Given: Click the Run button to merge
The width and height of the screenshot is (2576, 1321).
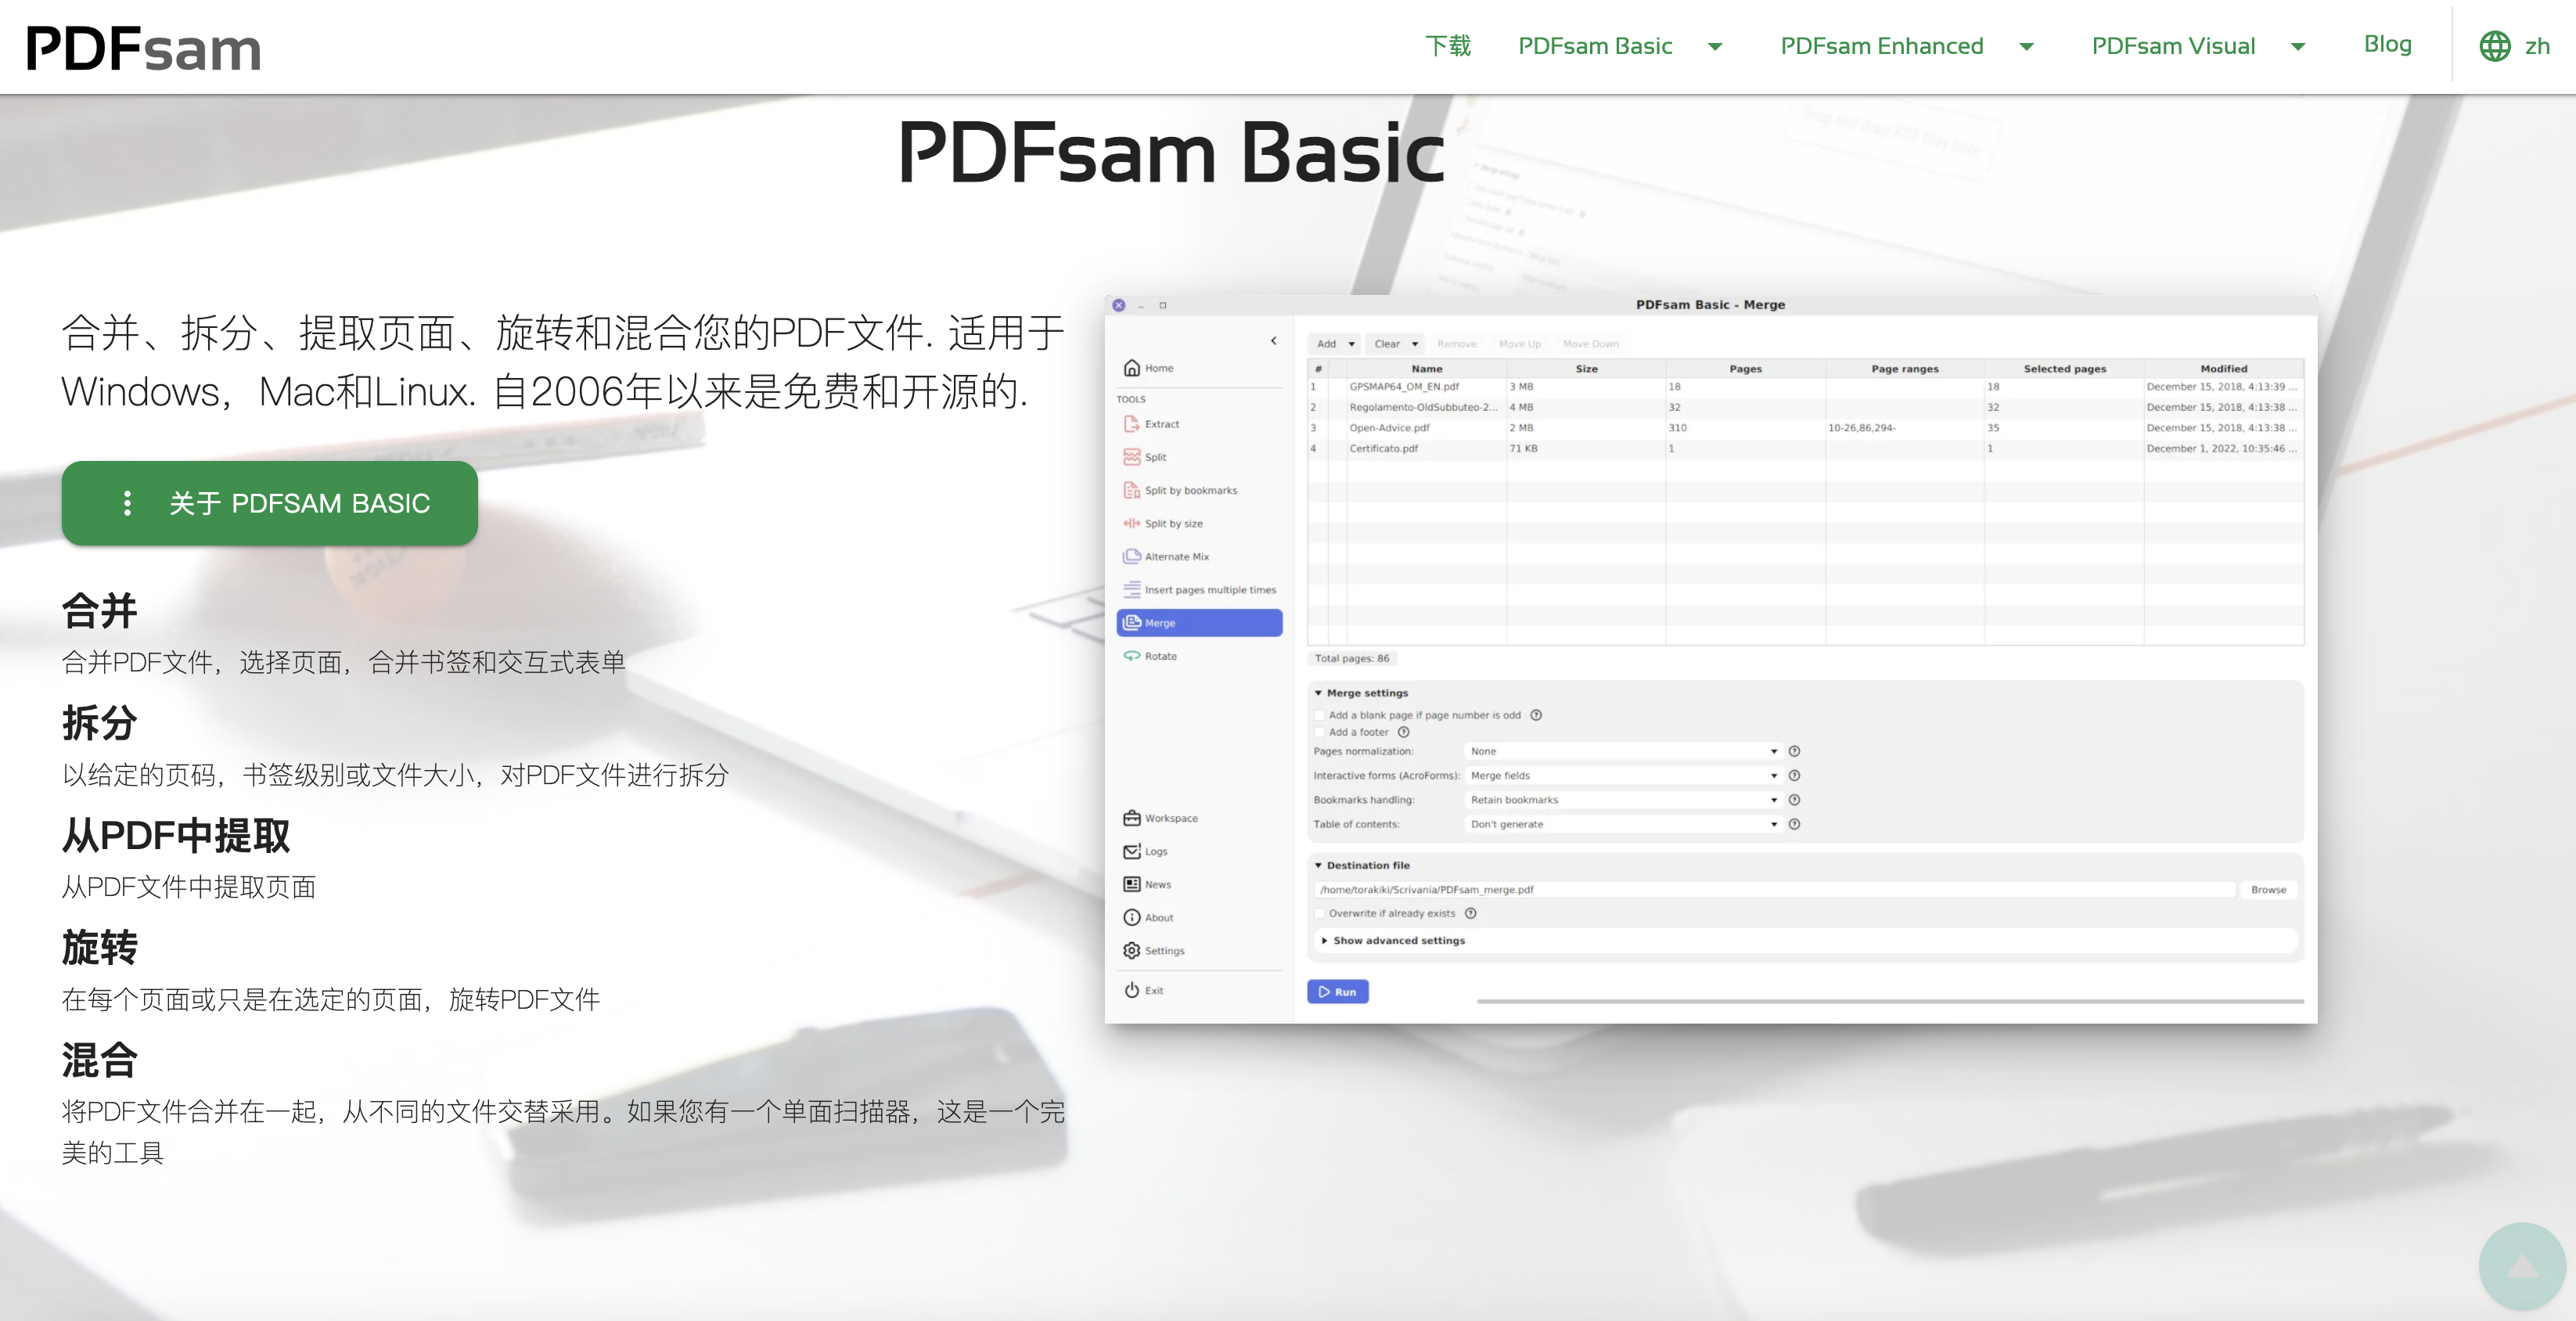Looking at the screenshot, I should coord(1338,992).
